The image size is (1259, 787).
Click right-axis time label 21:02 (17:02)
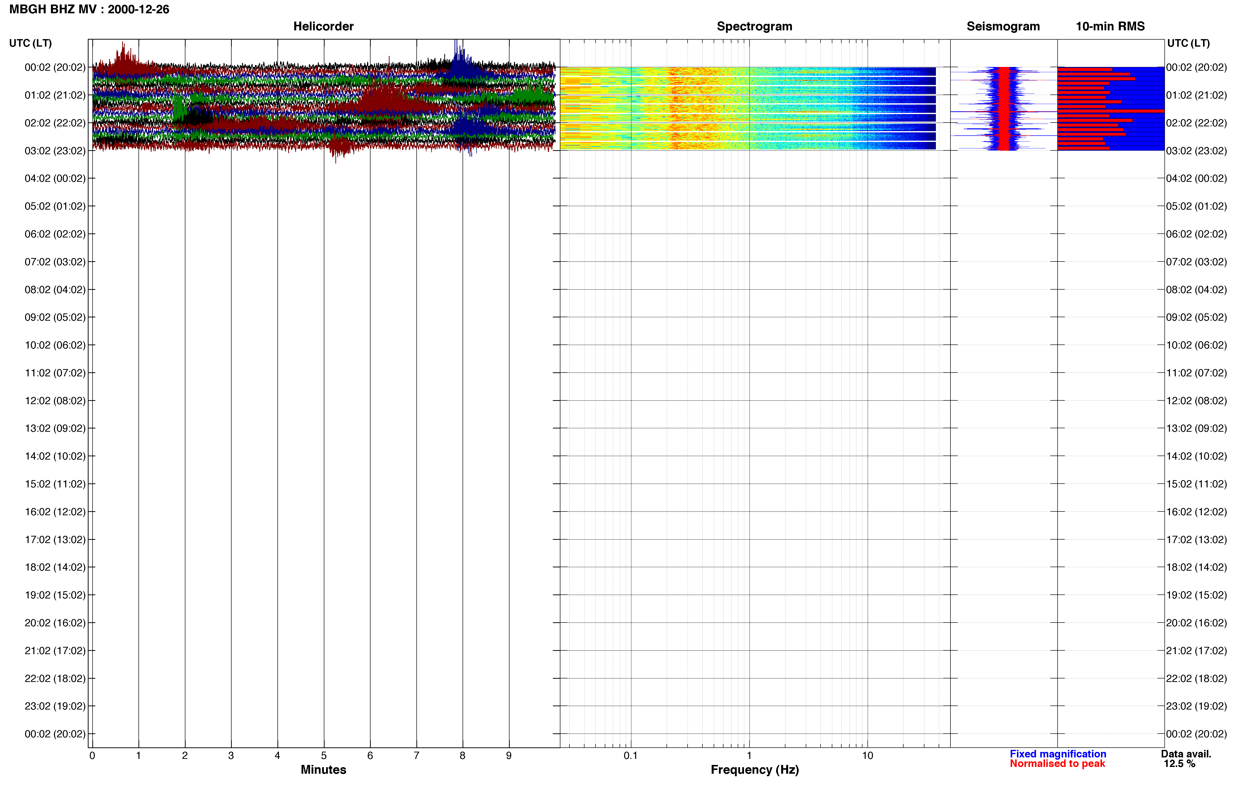pos(1197,650)
